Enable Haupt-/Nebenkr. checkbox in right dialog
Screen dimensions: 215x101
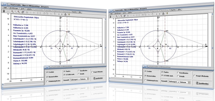coord(194,76)
